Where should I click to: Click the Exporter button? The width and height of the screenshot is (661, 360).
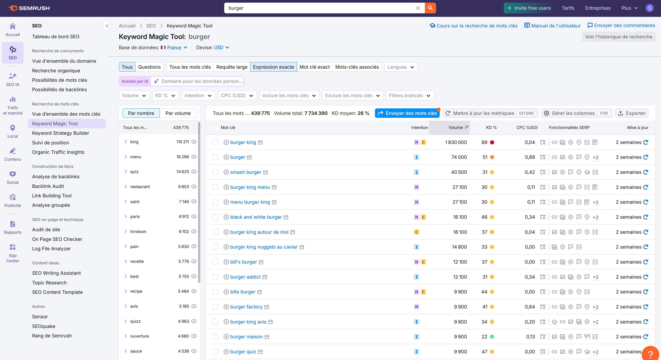click(x=632, y=113)
